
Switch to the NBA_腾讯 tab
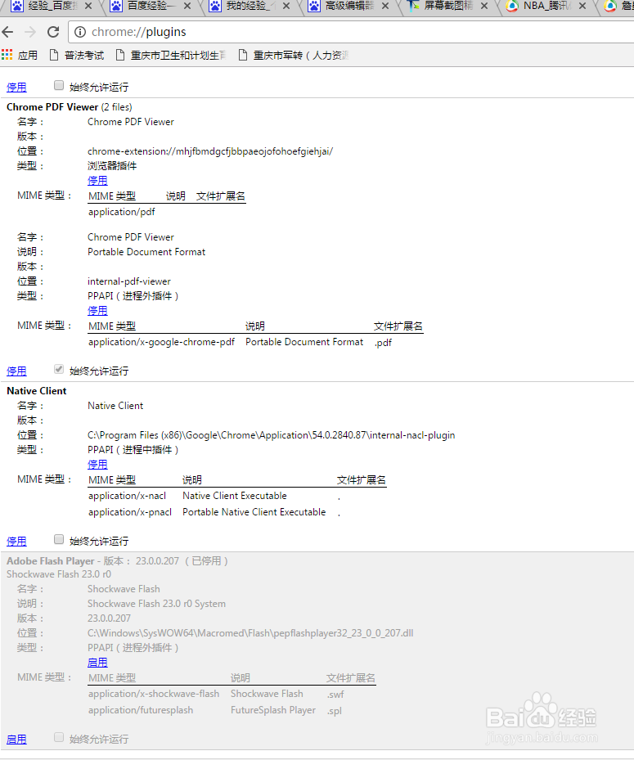(546, 7)
